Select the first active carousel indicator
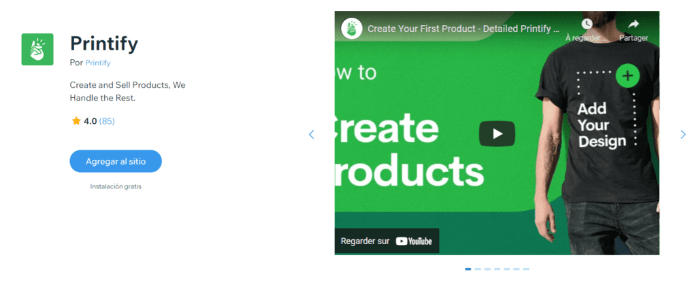 [x=468, y=269]
